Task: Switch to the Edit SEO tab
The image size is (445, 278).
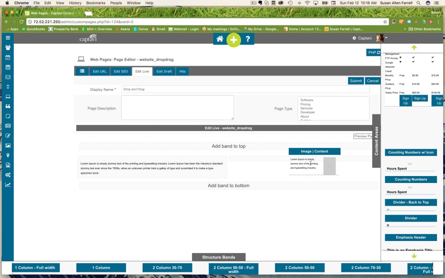Action: point(121,71)
